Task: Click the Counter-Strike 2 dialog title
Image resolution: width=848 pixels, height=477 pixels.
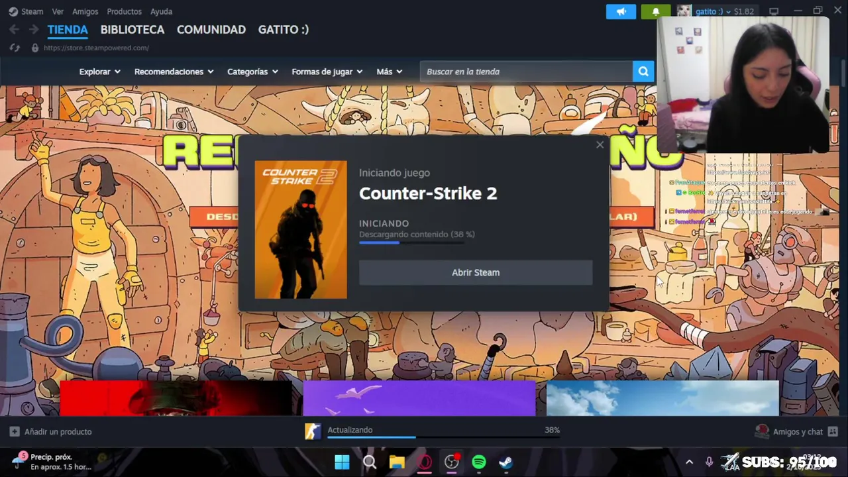Action: pyautogui.click(x=428, y=193)
